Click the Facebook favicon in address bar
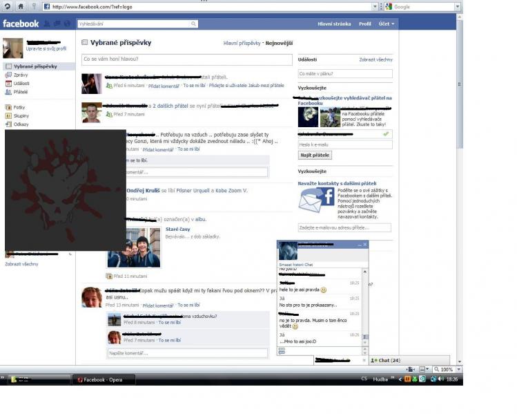Screen dimensions: 517x414 tap(47, 6)
